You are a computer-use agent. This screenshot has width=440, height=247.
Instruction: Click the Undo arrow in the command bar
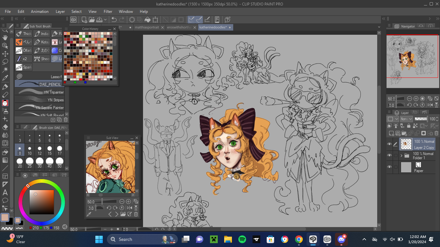(114, 20)
